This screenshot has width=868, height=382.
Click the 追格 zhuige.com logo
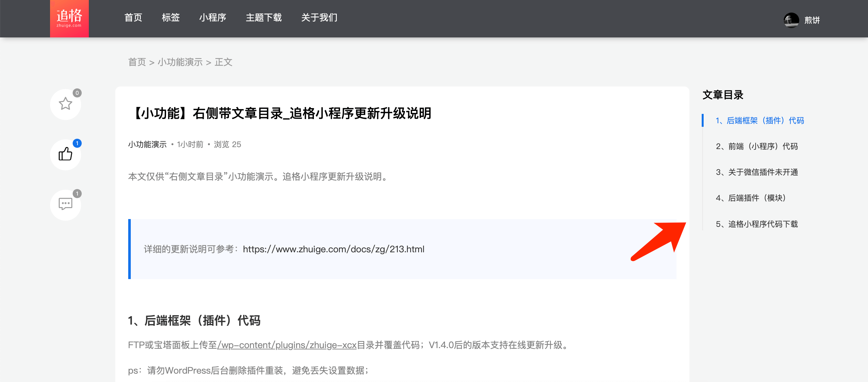pos(69,18)
